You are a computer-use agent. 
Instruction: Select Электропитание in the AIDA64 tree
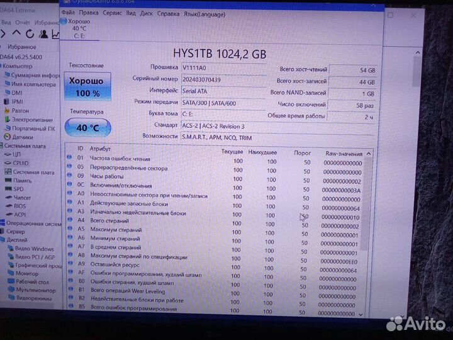[x=32, y=119]
